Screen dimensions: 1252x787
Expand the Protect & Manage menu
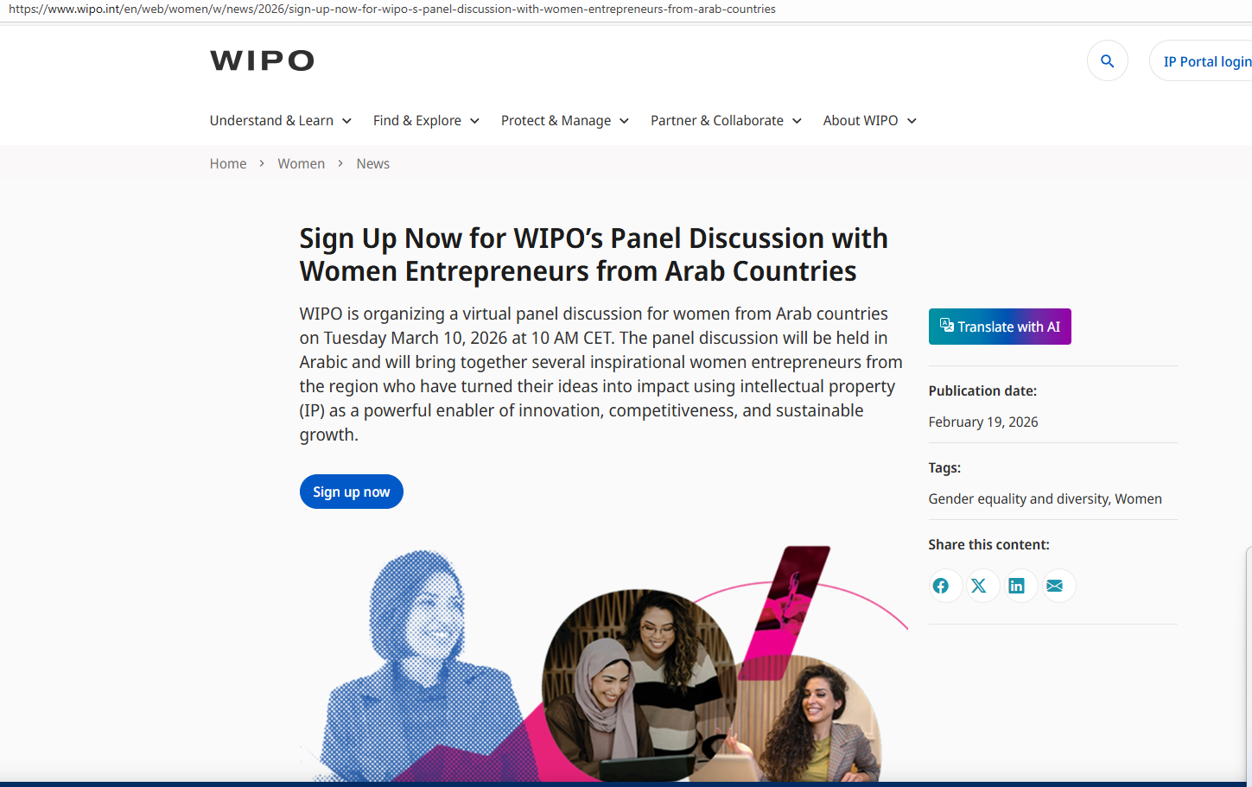(565, 120)
